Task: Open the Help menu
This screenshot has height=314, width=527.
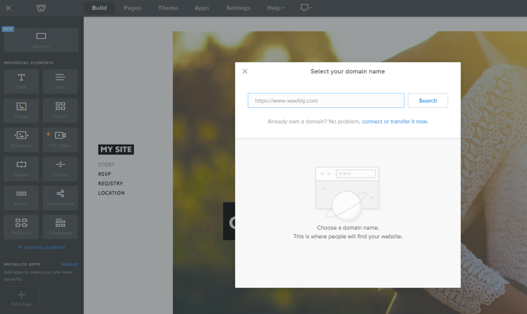Action: (275, 8)
